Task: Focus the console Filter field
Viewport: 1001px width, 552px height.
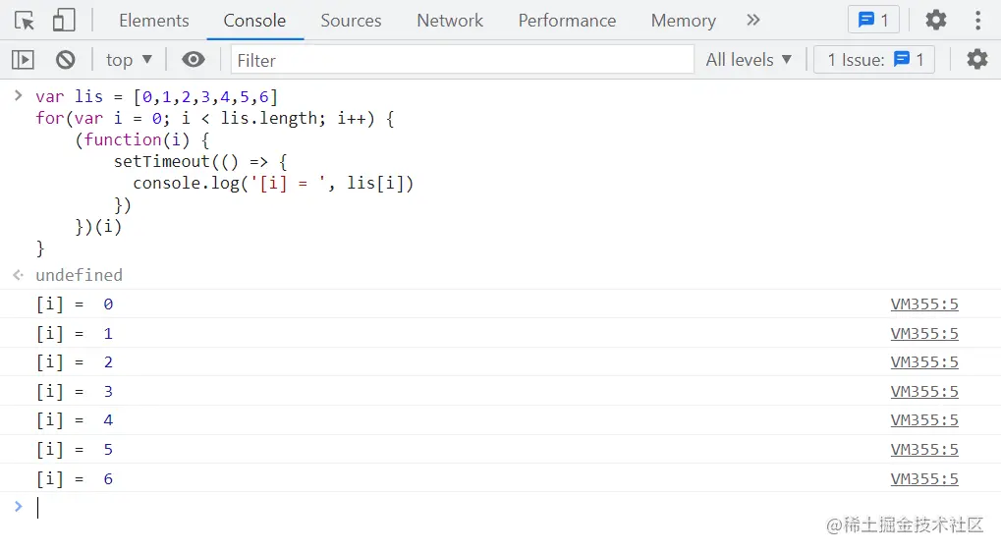Action: [x=462, y=60]
